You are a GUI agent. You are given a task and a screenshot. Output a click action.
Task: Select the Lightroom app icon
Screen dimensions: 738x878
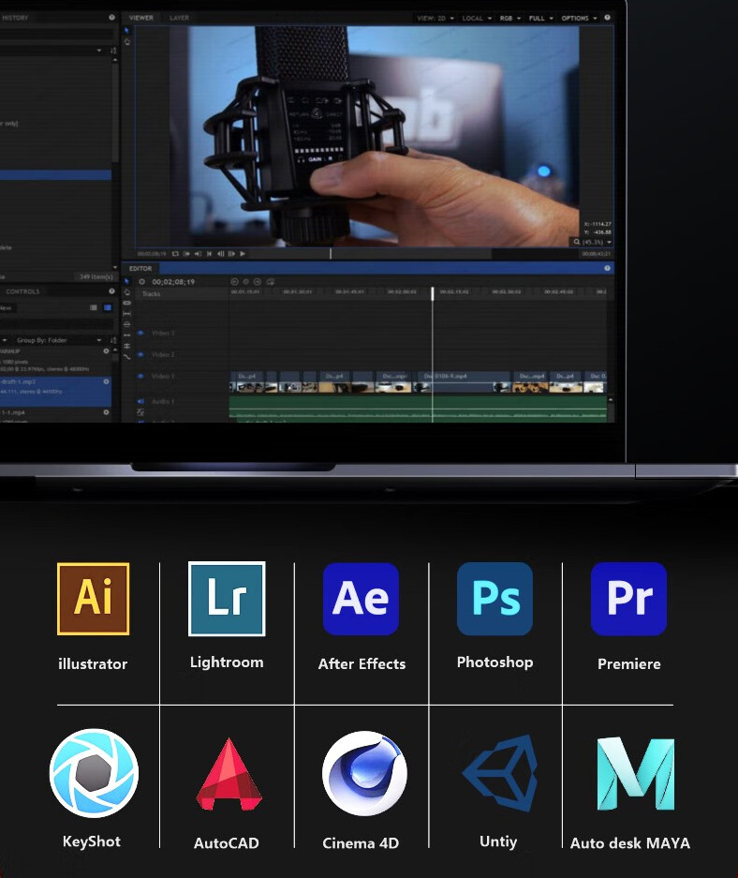(227, 599)
